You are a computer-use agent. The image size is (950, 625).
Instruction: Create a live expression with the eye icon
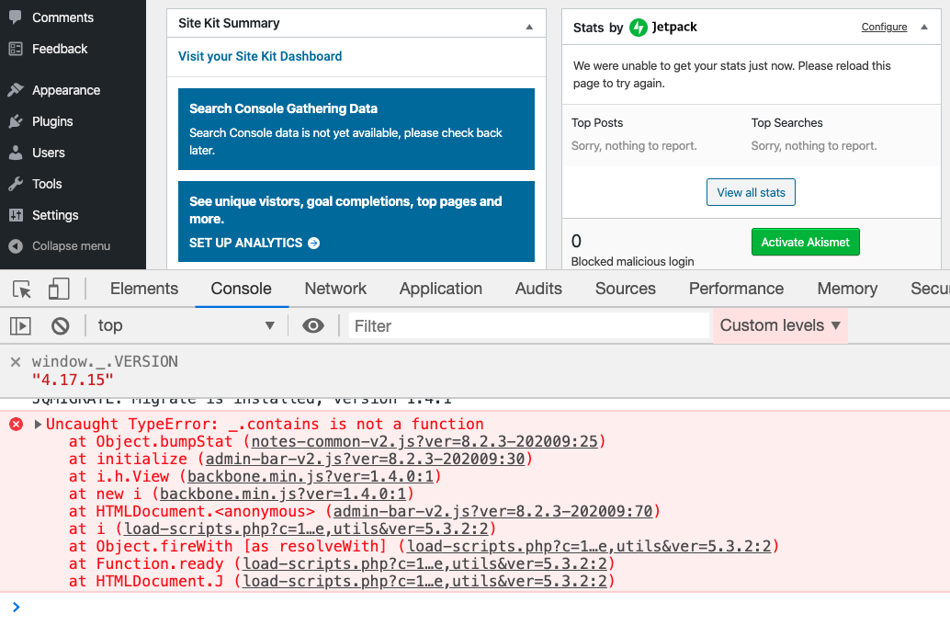coord(313,325)
